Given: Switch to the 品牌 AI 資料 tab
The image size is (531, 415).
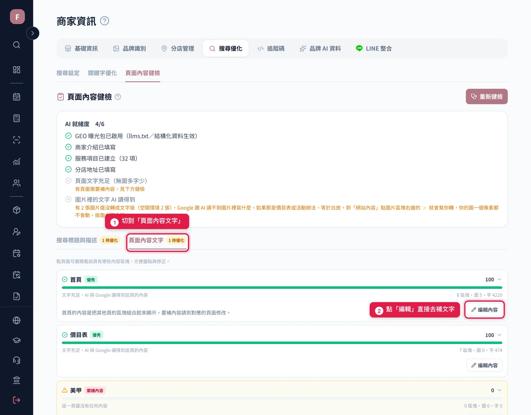Looking at the screenshot, I should (x=320, y=48).
